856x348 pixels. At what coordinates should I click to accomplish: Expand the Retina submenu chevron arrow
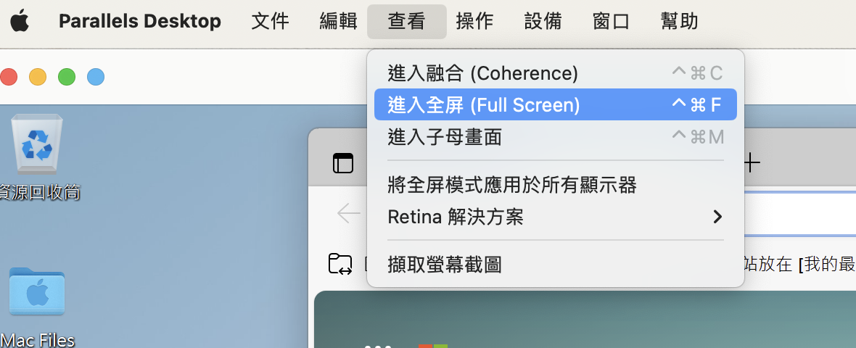coord(717,217)
